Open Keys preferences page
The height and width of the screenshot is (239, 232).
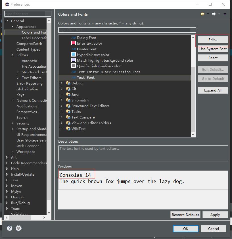(20, 95)
